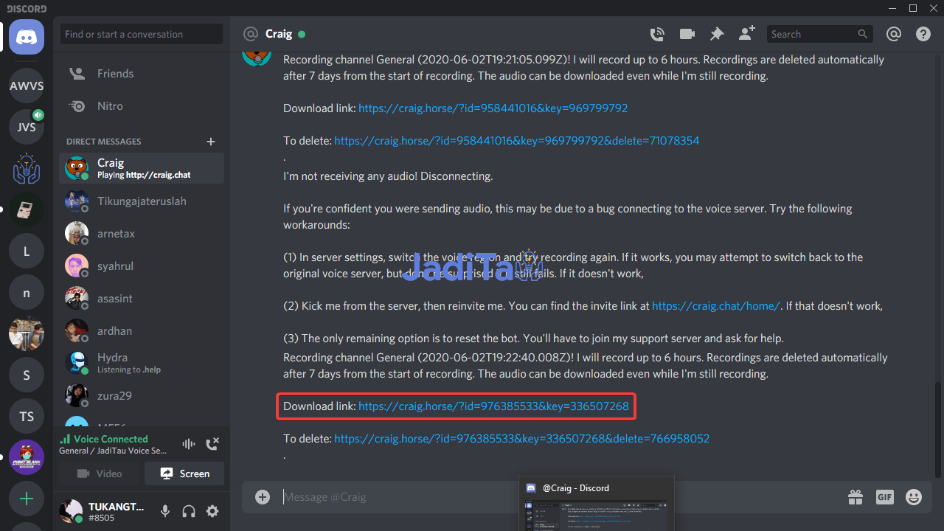
Task: Open the AWVS server
Action: tap(27, 86)
